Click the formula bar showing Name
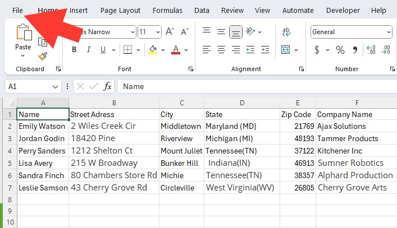Viewport: 397px width, 228px height. (257, 86)
